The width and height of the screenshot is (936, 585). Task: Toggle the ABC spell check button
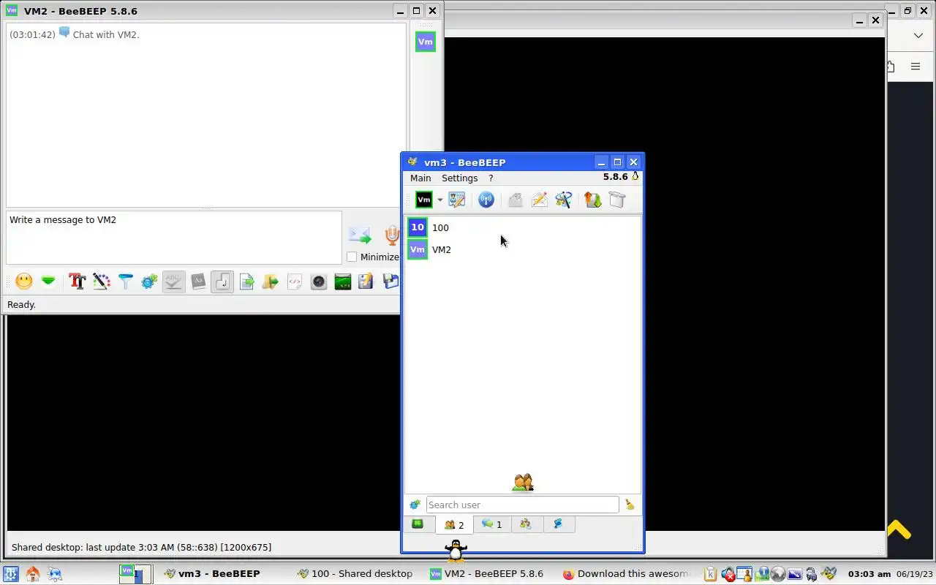pyautogui.click(x=173, y=282)
